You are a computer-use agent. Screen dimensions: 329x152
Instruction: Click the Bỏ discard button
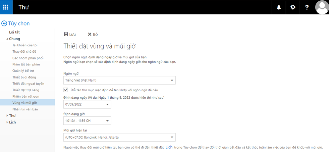click(x=93, y=34)
